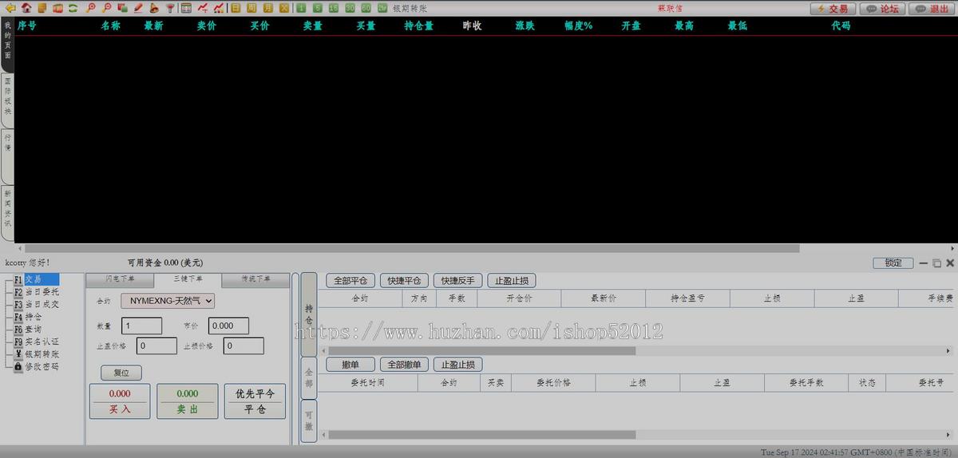The height and width of the screenshot is (458, 958).
Task: Open the vertical 持仓 tab
Action: (309, 314)
